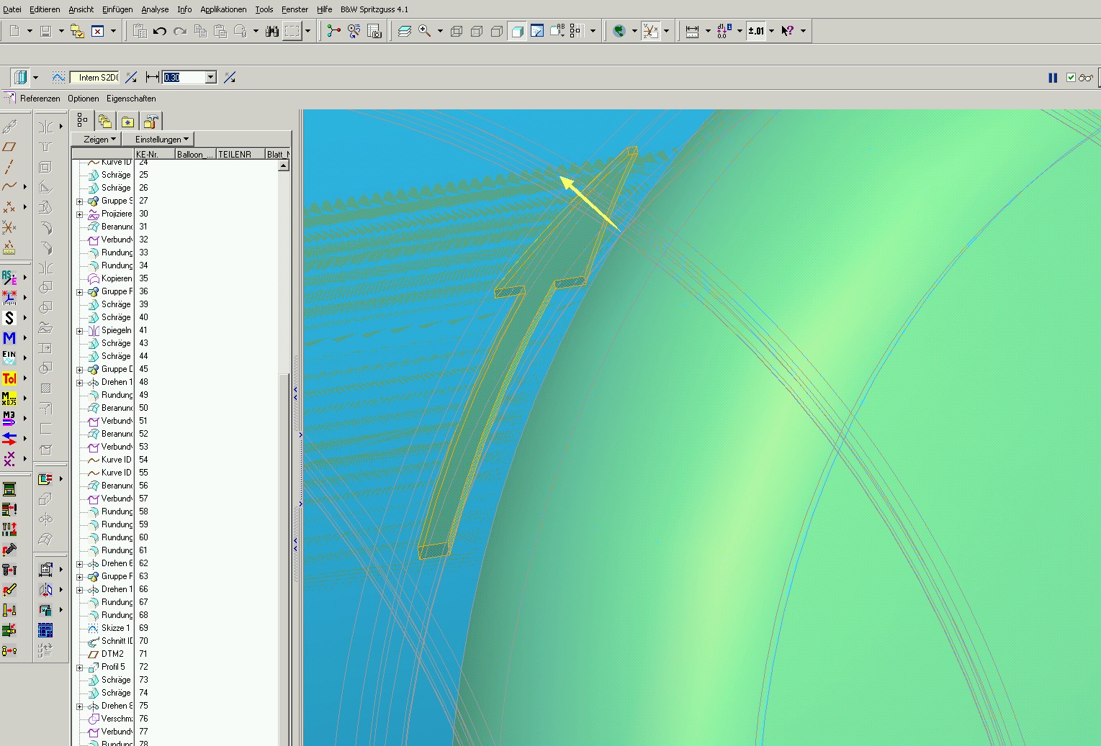
Task: Tick the preview checkbox beside glasses
Action: point(1071,78)
